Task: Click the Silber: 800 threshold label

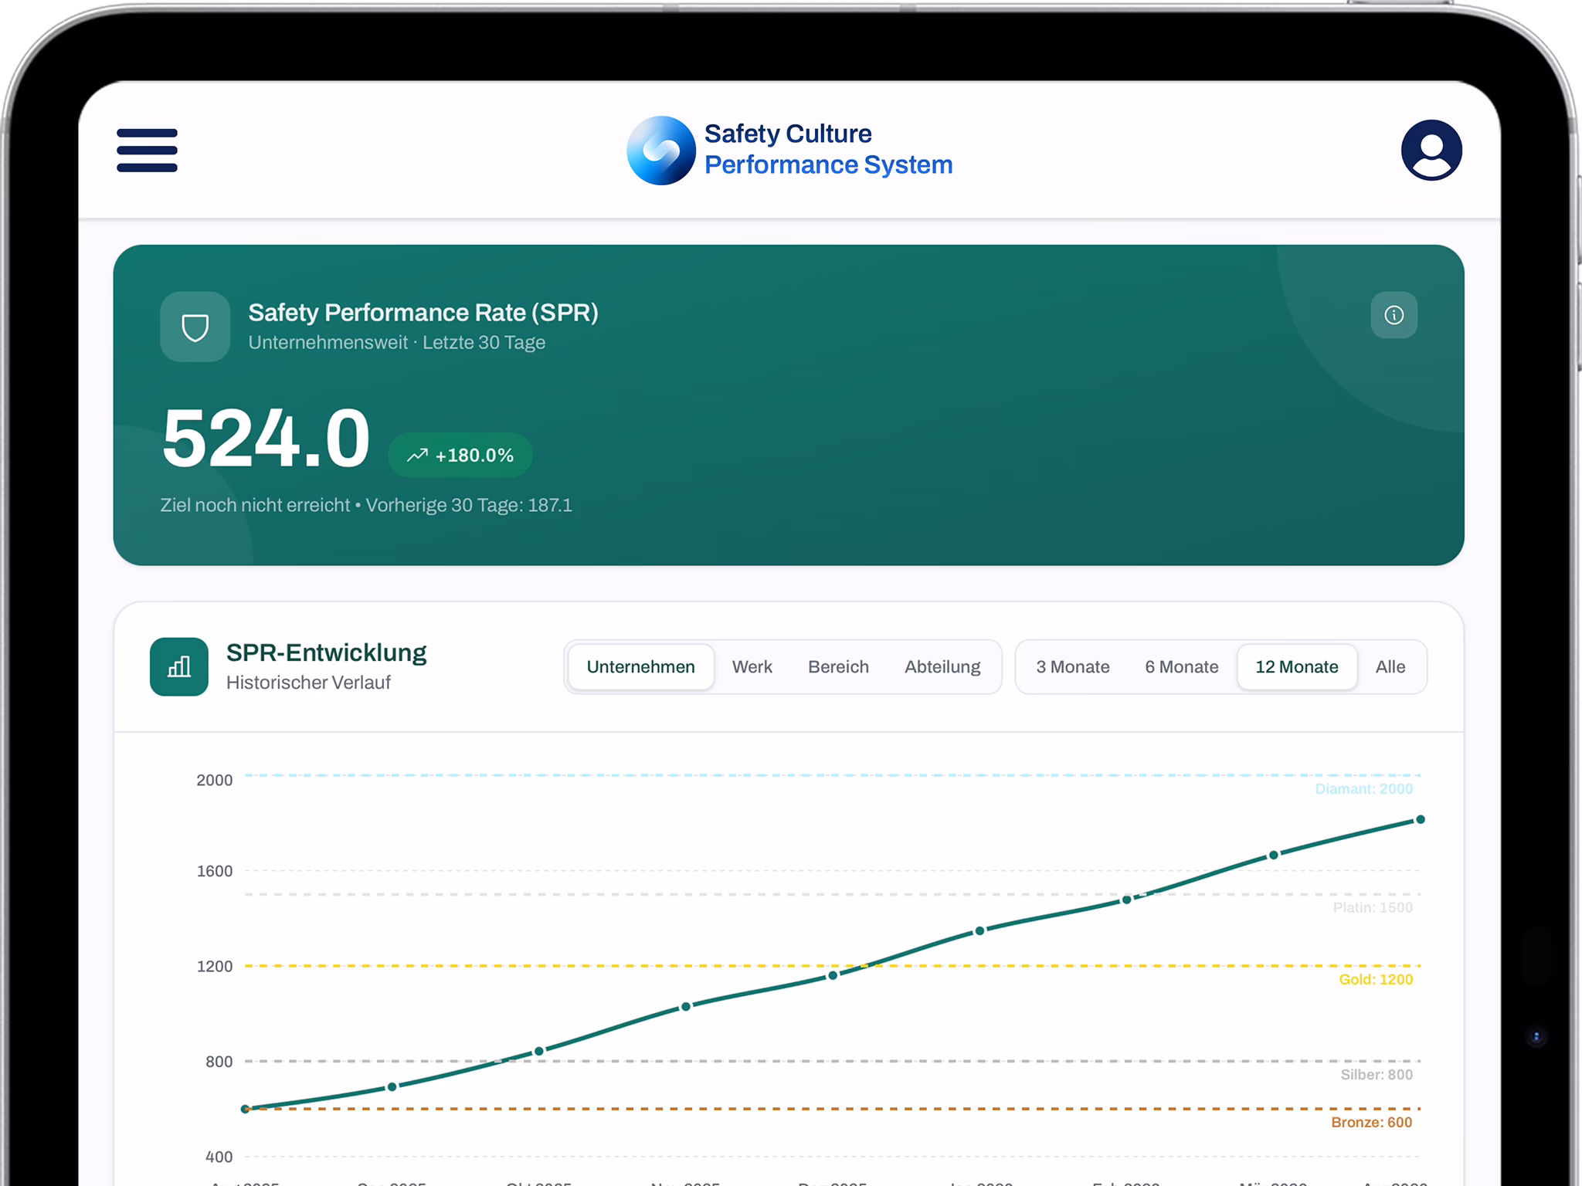Action: coord(1377,1075)
